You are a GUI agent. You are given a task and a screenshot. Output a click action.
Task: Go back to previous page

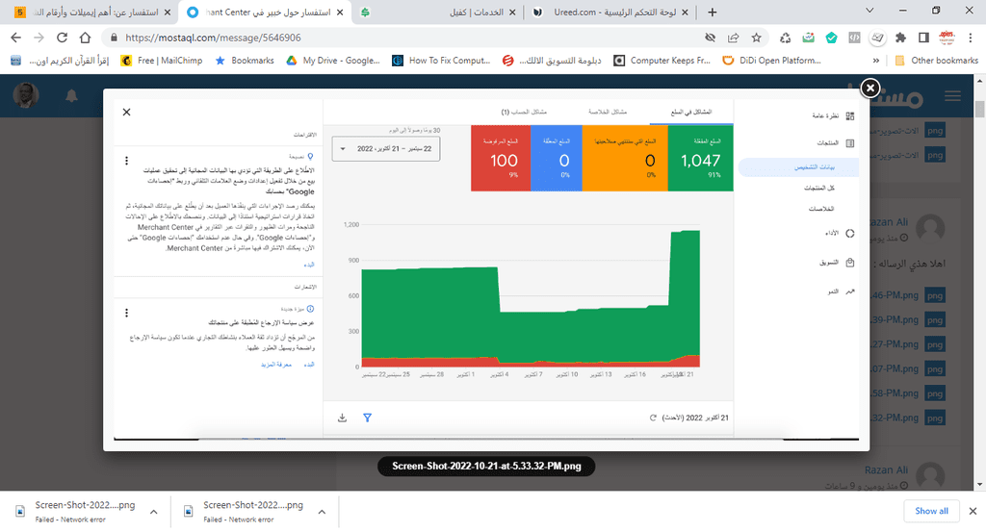(15, 38)
